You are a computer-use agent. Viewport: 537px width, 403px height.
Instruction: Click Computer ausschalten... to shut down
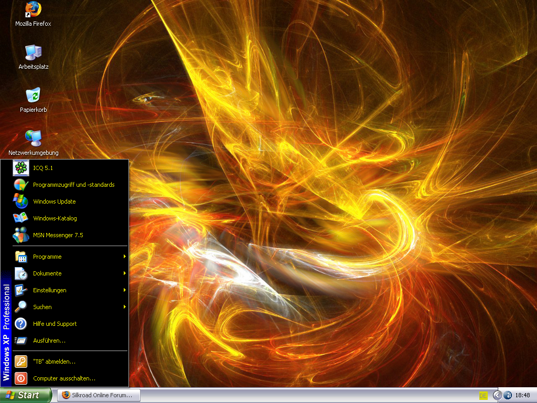64,378
